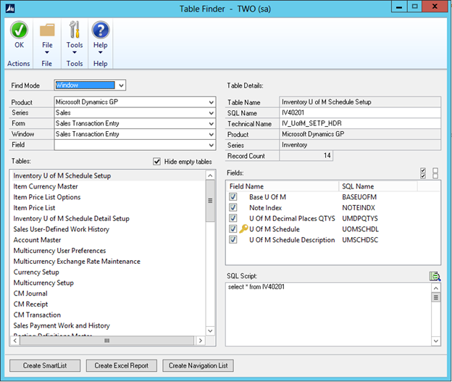Click the SQL Script execute query icon
This screenshot has height=382, width=452.
435,276
